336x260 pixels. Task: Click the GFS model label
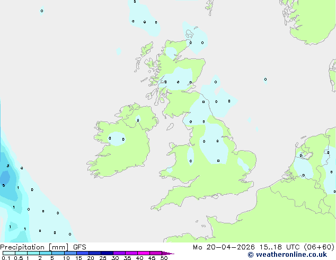pyautogui.click(x=79, y=247)
